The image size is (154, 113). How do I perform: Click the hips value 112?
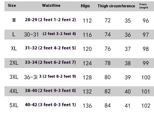[x=87, y=21]
